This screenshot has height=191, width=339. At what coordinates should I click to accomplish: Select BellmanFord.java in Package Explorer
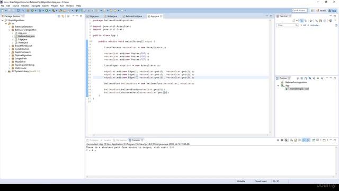(26, 36)
